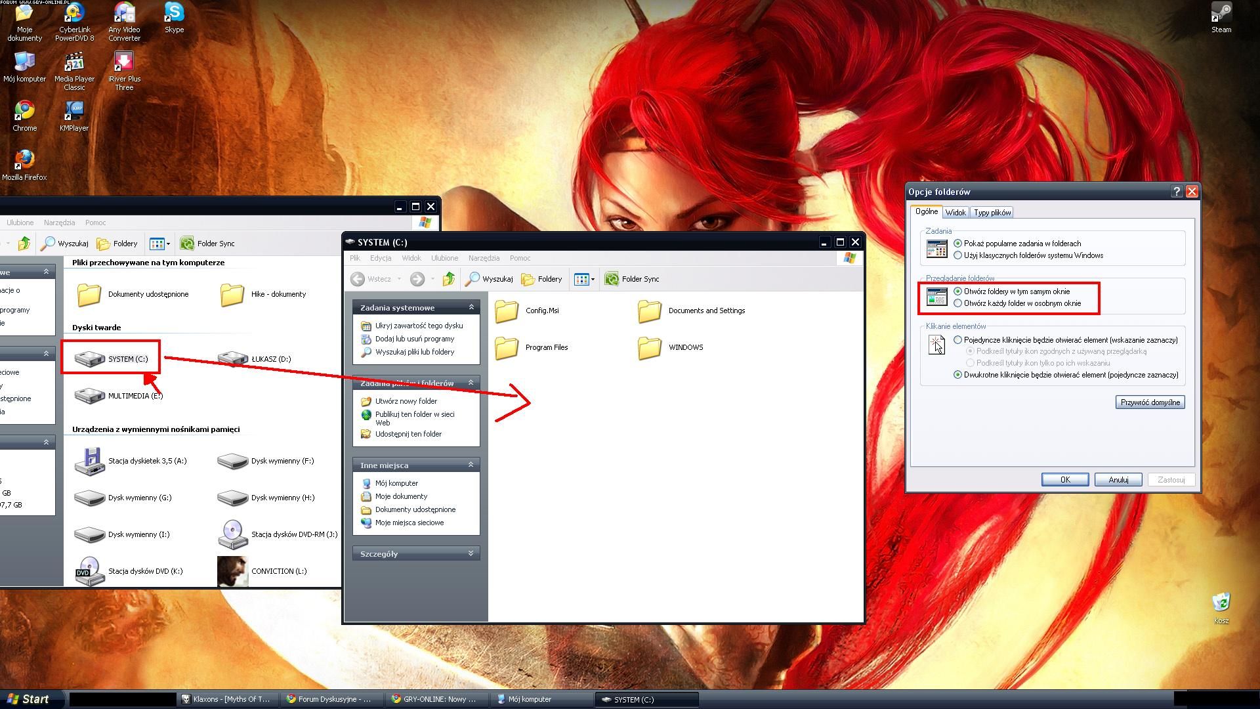The height and width of the screenshot is (709, 1260).
Task: Click OK in Opcje folderów
Action: click(1065, 480)
